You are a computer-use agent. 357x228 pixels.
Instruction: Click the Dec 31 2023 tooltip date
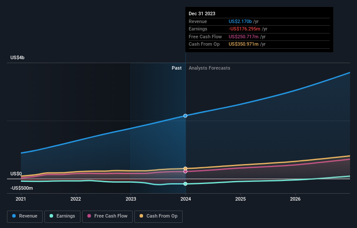tap(202, 13)
